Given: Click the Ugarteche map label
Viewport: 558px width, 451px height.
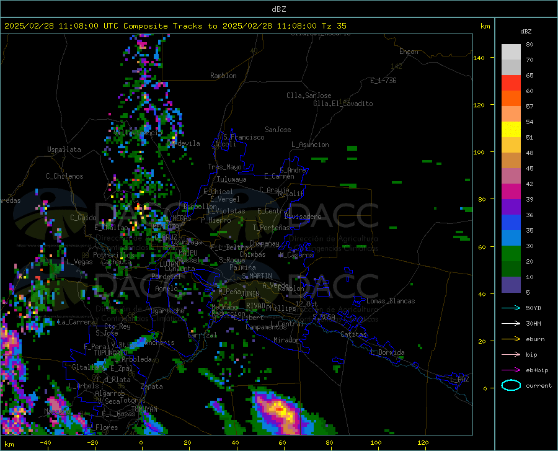Looking at the screenshot, I should click(167, 311).
